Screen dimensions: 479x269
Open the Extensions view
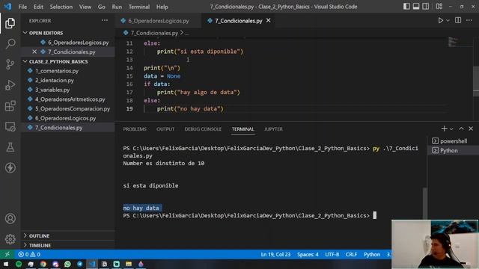click(x=10, y=106)
